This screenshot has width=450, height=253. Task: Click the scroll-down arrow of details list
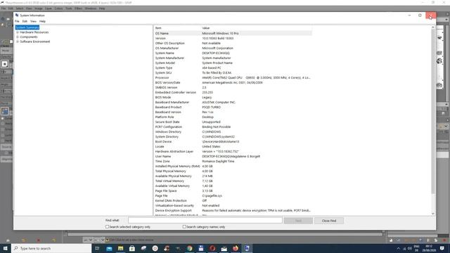tap(433, 214)
